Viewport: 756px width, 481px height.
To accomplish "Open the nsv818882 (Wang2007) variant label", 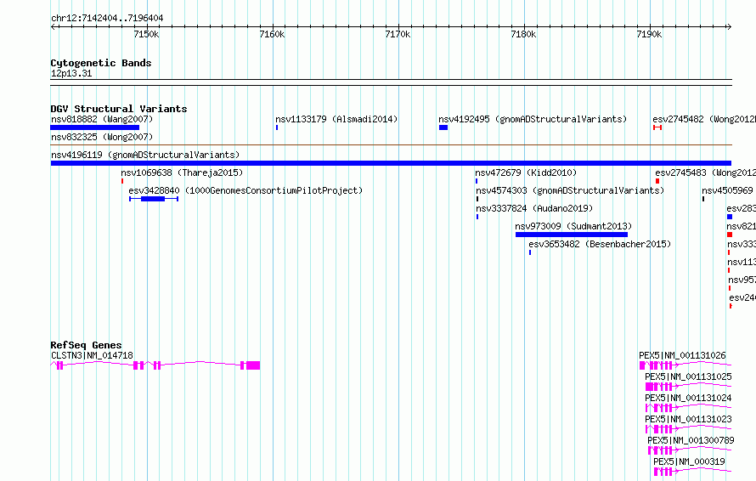I will (x=102, y=119).
